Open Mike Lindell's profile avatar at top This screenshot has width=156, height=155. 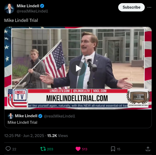click(9, 8)
